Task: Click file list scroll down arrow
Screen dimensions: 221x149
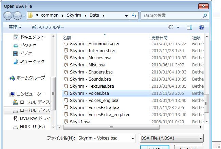Action: (x=207, y=121)
